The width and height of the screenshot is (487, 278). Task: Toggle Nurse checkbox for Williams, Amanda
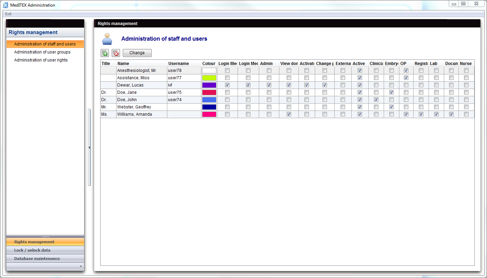pos(466,114)
